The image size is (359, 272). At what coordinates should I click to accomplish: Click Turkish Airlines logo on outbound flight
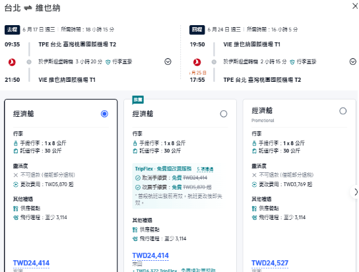12,62
